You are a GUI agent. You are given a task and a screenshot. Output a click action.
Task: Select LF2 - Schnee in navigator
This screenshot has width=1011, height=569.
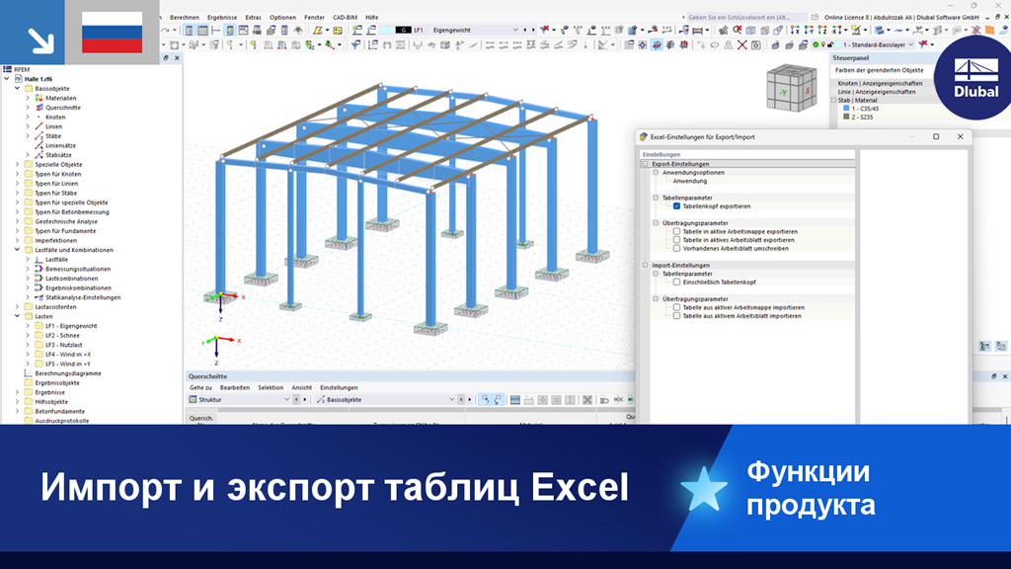pyautogui.click(x=62, y=336)
